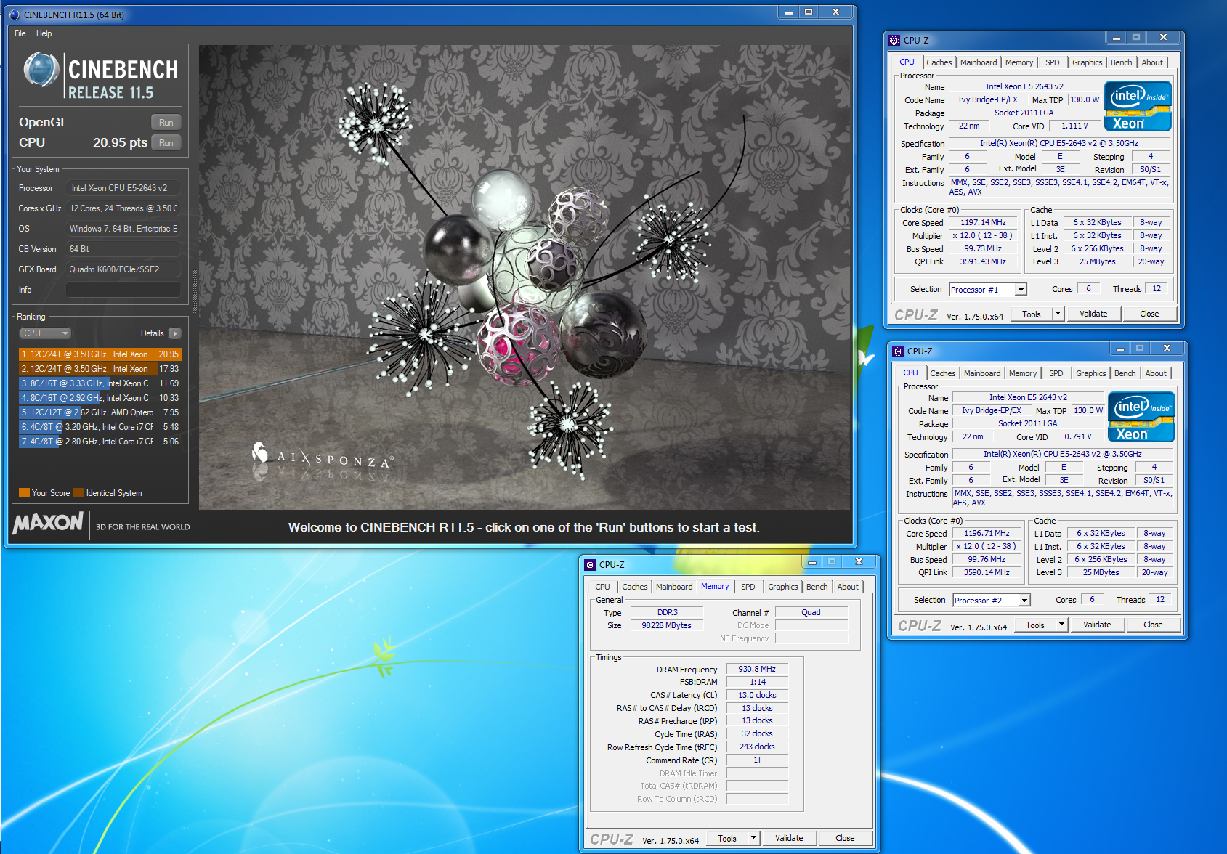Click the '930.8 MHz' DRAM Frequency value

tap(757, 669)
